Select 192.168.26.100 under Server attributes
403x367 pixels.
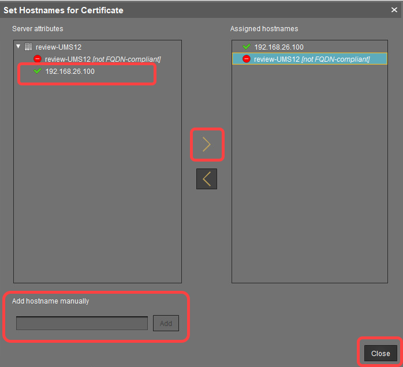69,72
